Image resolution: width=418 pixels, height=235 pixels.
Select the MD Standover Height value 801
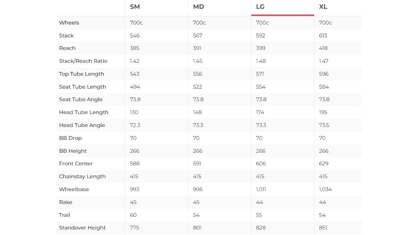[198, 228]
